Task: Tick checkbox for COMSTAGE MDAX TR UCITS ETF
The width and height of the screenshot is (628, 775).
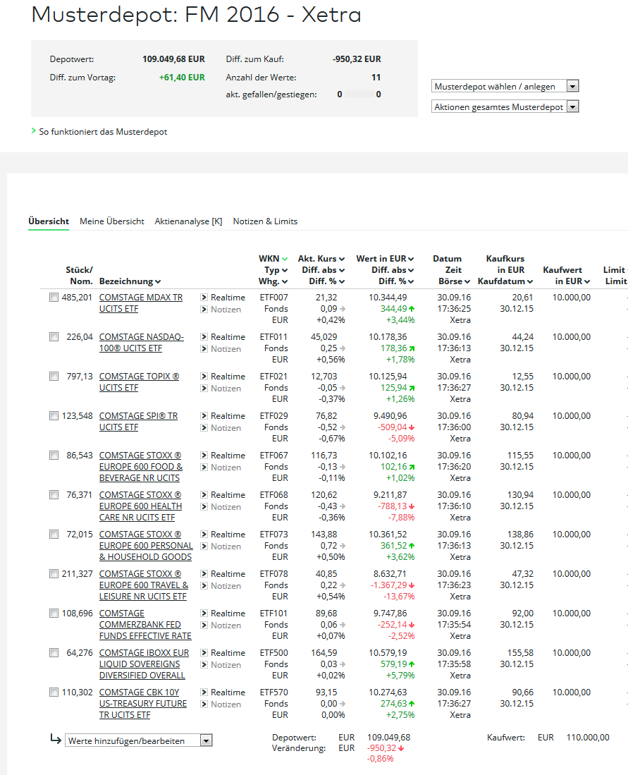Action: [54, 298]
